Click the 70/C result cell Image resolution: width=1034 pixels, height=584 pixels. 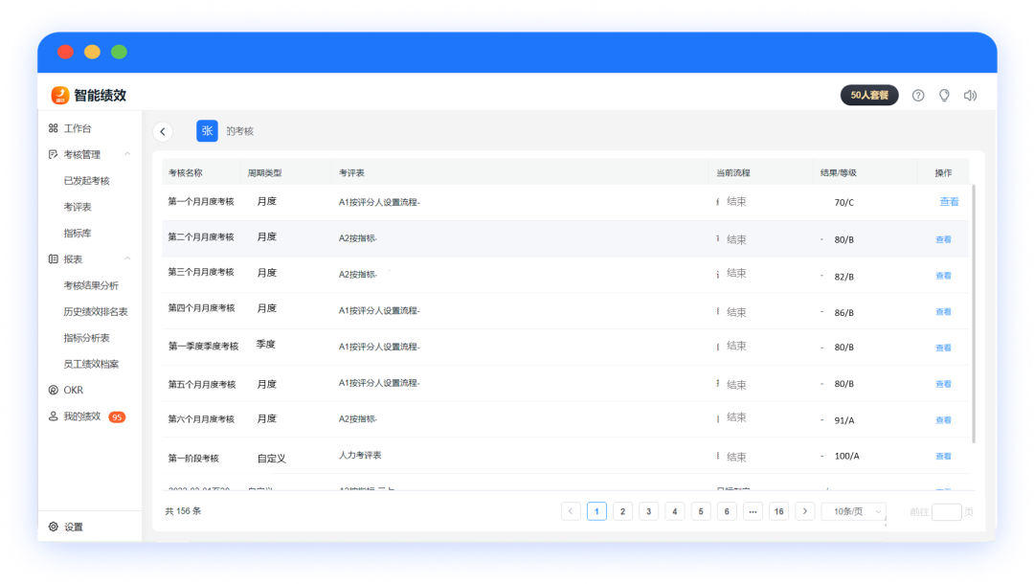pyautogui.click(x=844, y=202)
